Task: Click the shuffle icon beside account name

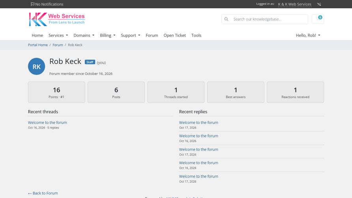Action: point(319,4)
